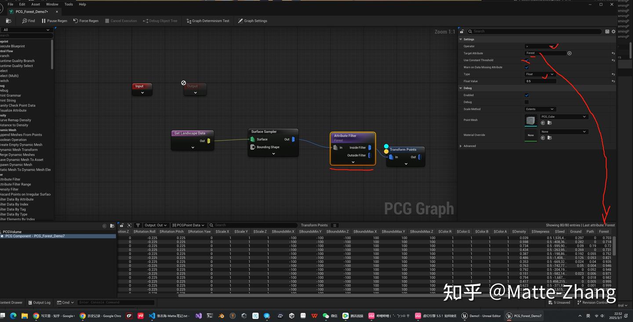Uncheck Use Constant Threshold
The image size is (633, 322).
point(526,60)
